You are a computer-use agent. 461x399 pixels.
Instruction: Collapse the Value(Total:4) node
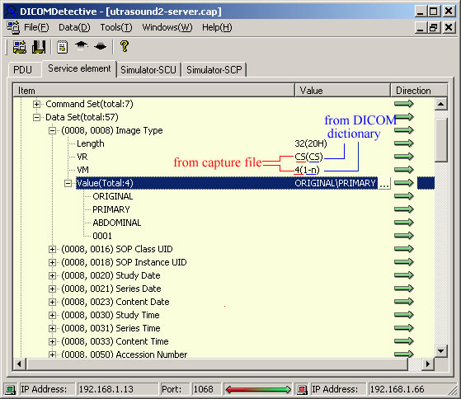coord(68,183)
